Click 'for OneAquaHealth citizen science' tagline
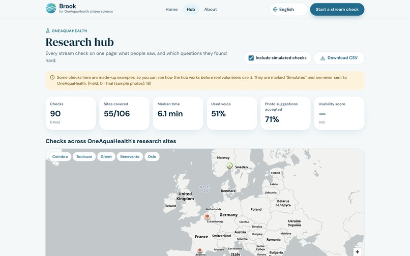 (86, 12)
